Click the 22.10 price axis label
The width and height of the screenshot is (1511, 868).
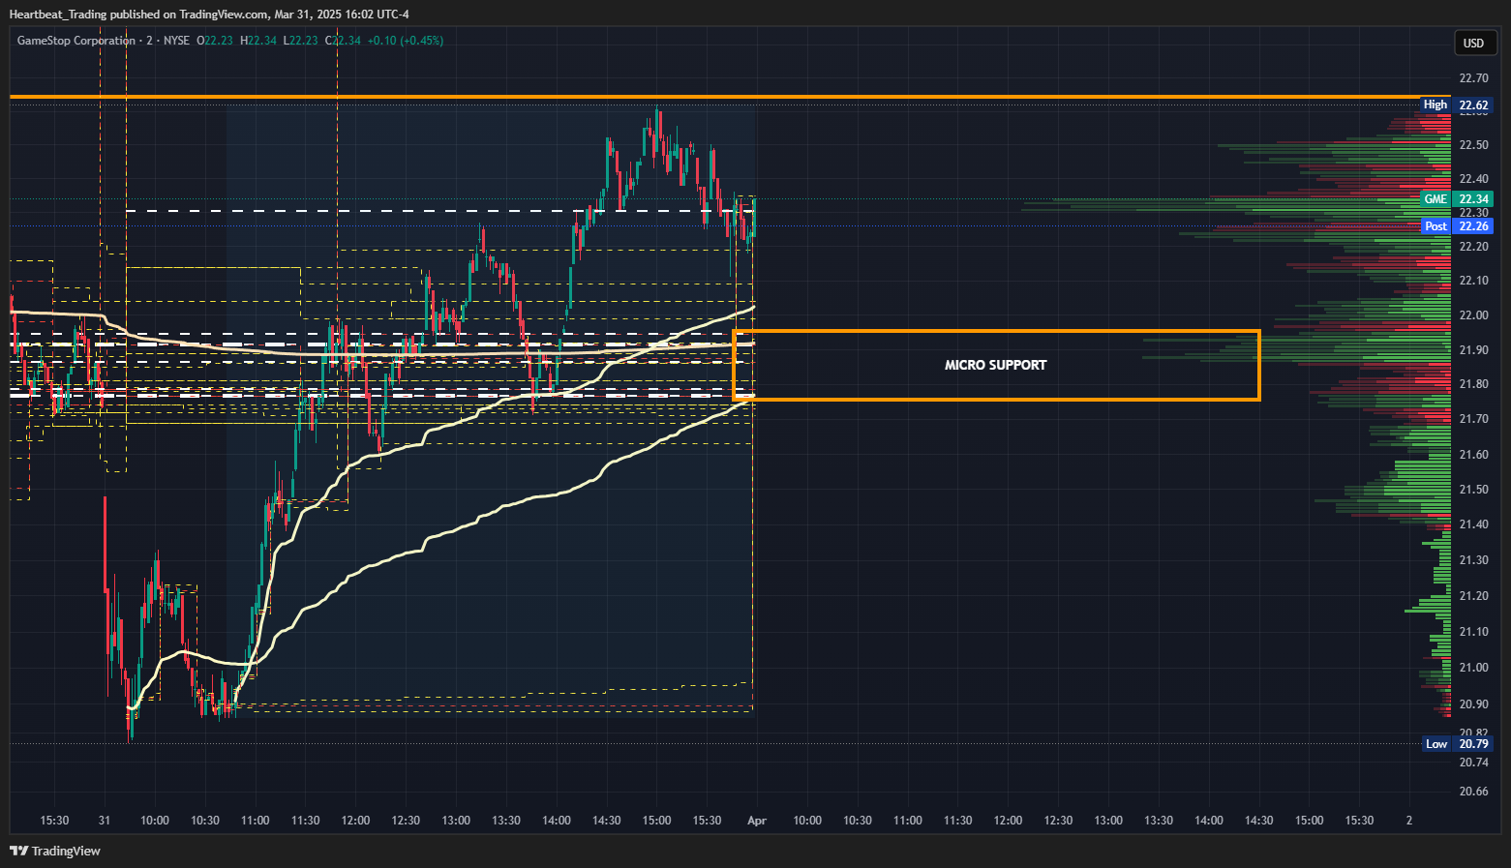tap(1473, 281)
